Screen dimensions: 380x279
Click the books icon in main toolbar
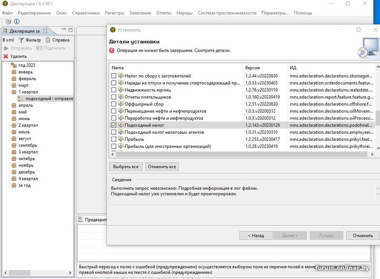pyautogui.click(x=8, y=21)
